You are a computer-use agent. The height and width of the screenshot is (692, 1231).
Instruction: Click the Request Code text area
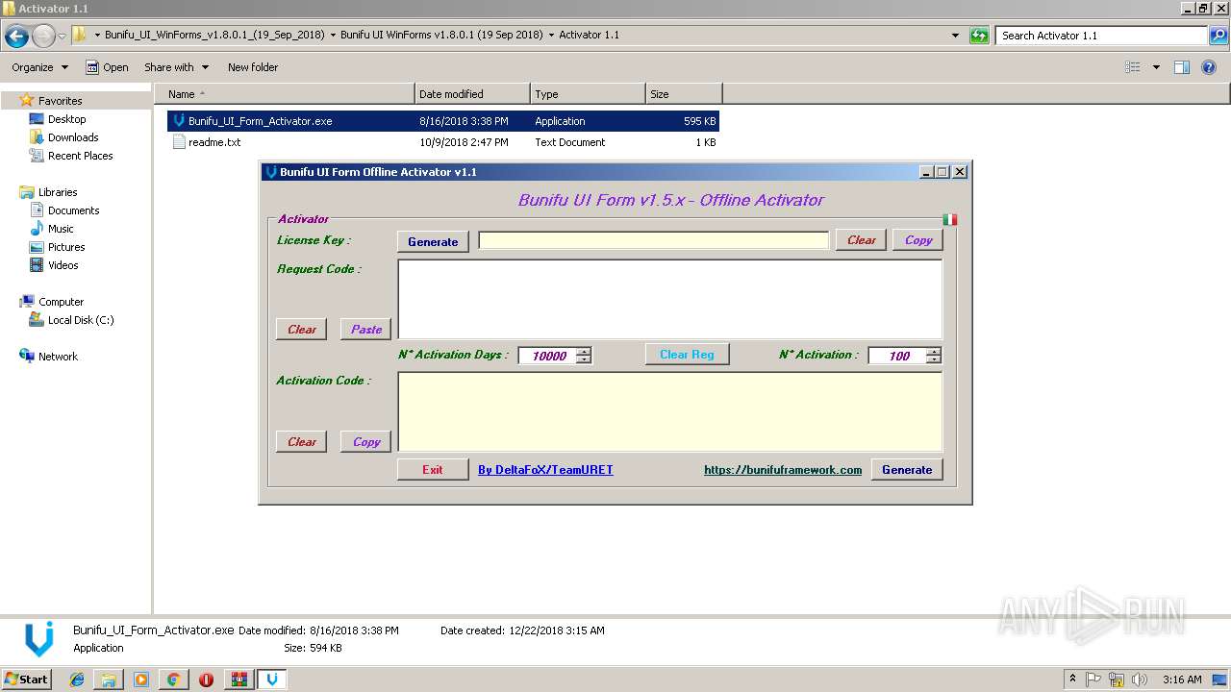click(670, 299)
